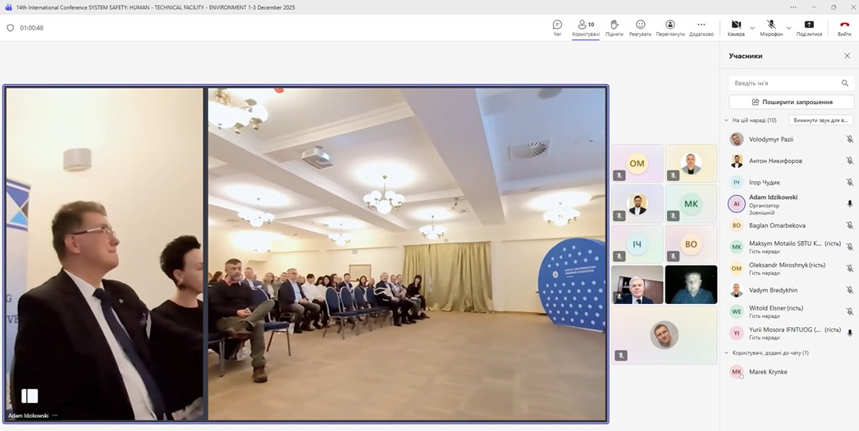This screenshot has width=859, height=431.
Task: Collapse the 'Користувачі, додані до чату' section
Action: pyautogui.click(x=726, y=353)
